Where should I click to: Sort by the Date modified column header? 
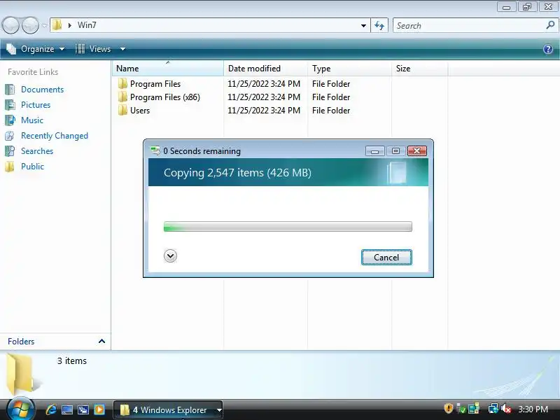click(266, 68)
